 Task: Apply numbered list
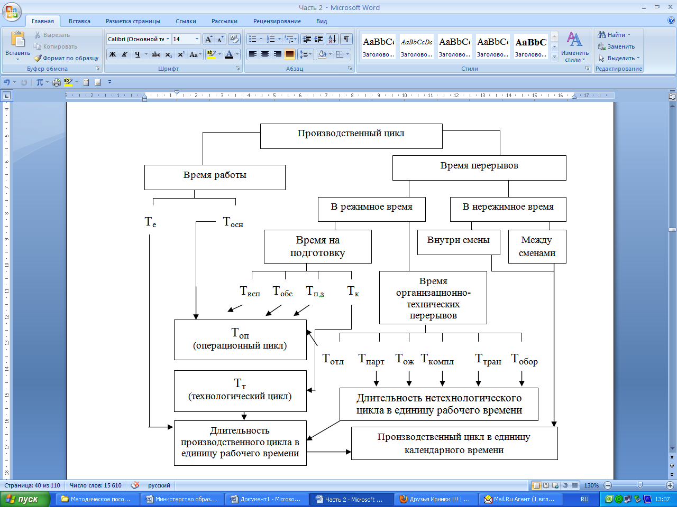coord(271,39)
